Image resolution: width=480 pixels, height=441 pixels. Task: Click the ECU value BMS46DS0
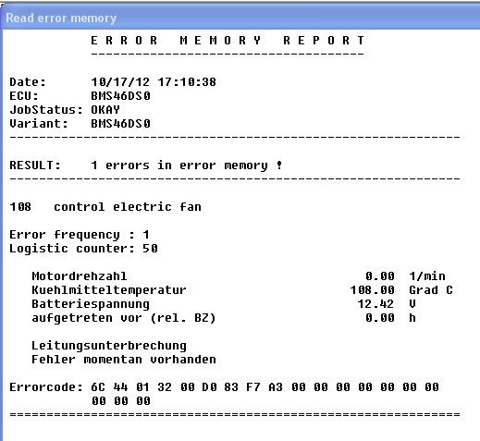click(120, 96)
